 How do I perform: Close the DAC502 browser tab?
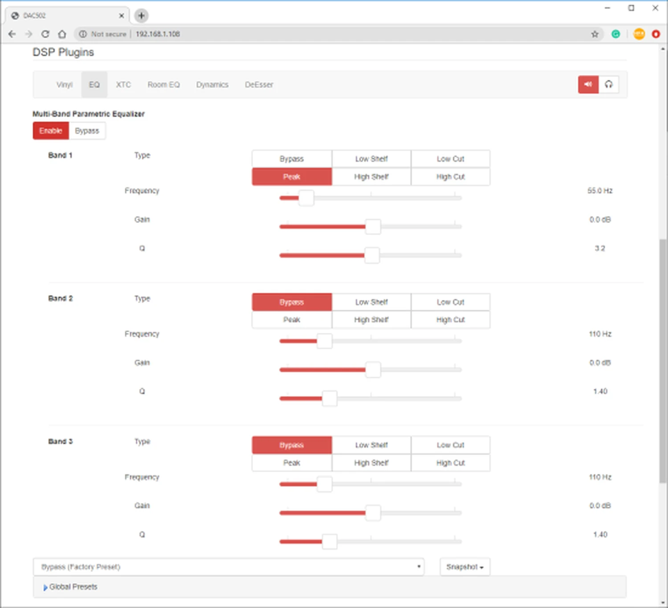(121, 16)
